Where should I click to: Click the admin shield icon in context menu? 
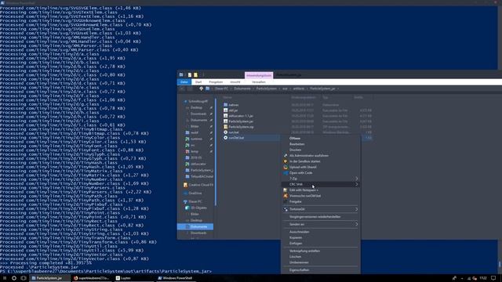(286, 156)
